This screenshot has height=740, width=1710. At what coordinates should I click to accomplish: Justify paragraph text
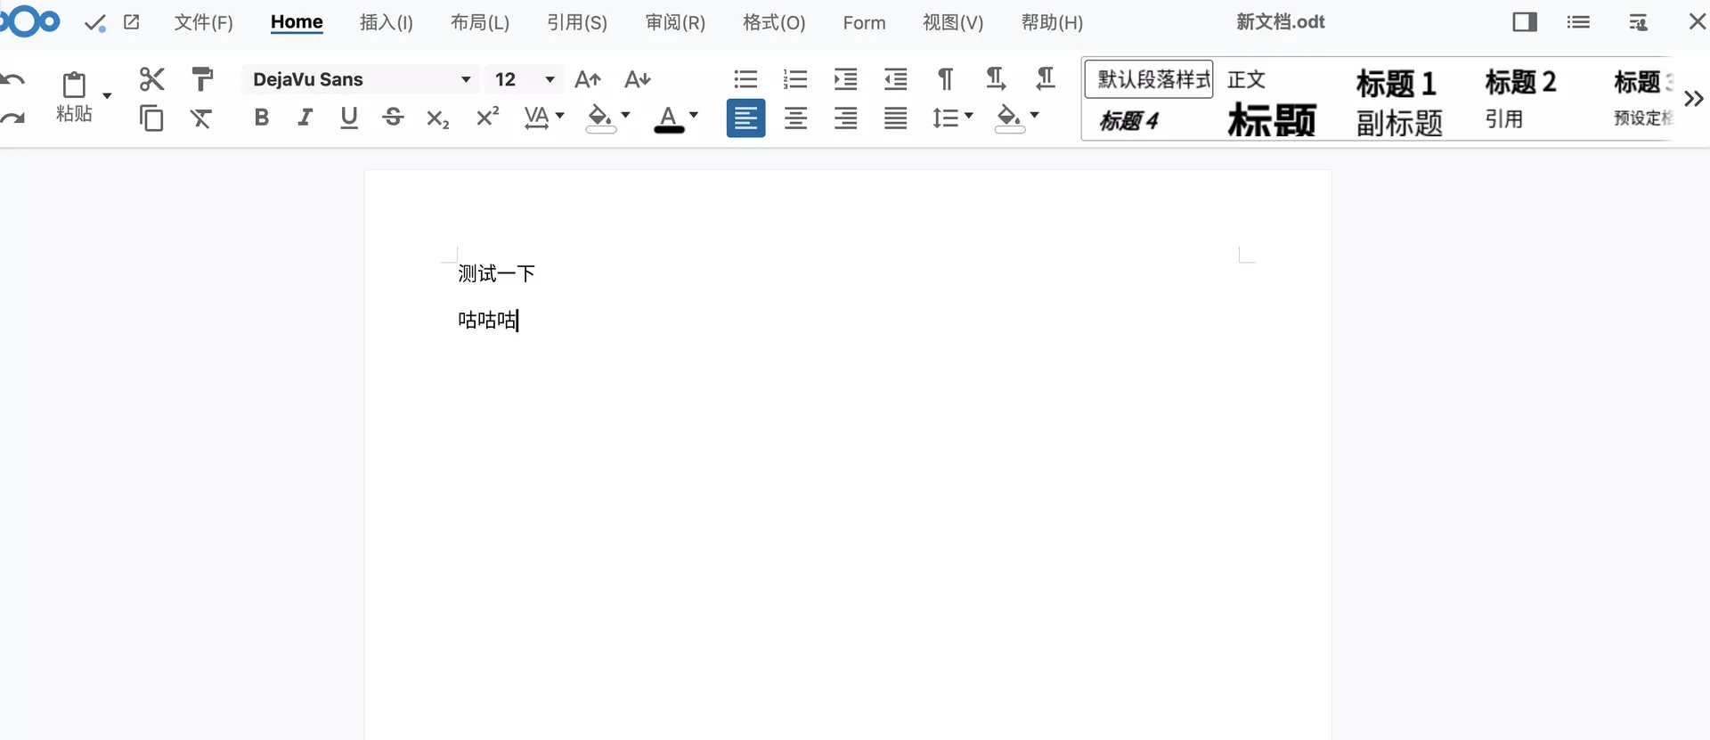[x=896, y=118]
